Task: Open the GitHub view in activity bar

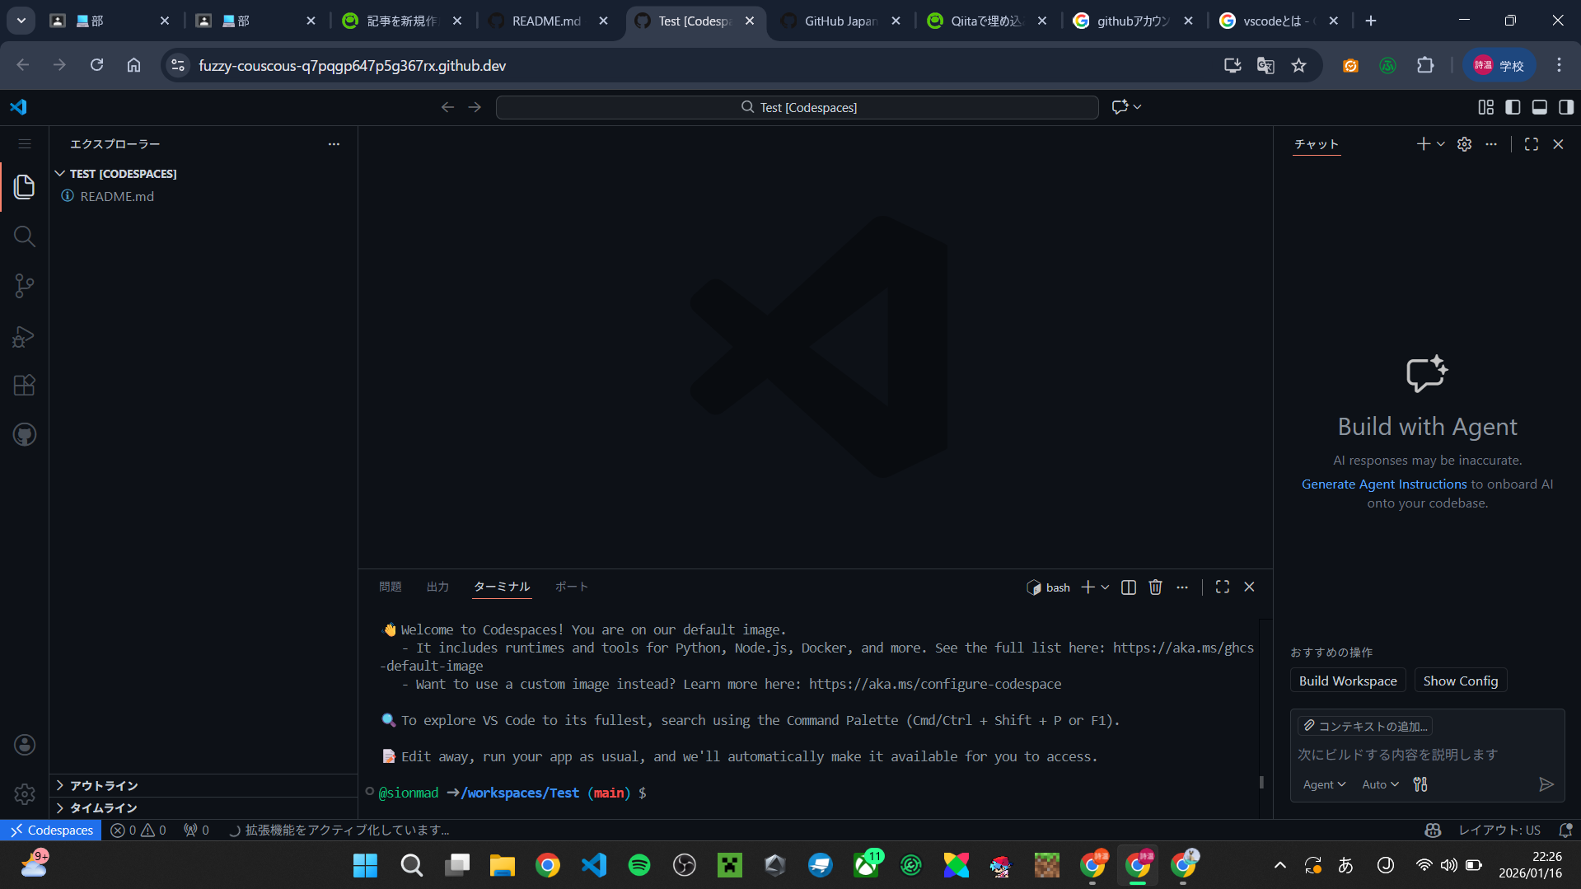Action: point(24,435)
